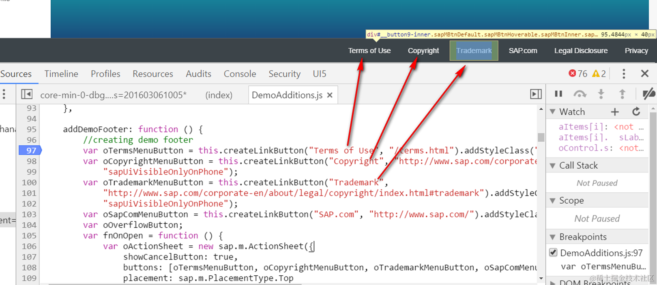Click line number 106 in the gutter
This screenshot has height=285, width=657.
pos(29,247)
